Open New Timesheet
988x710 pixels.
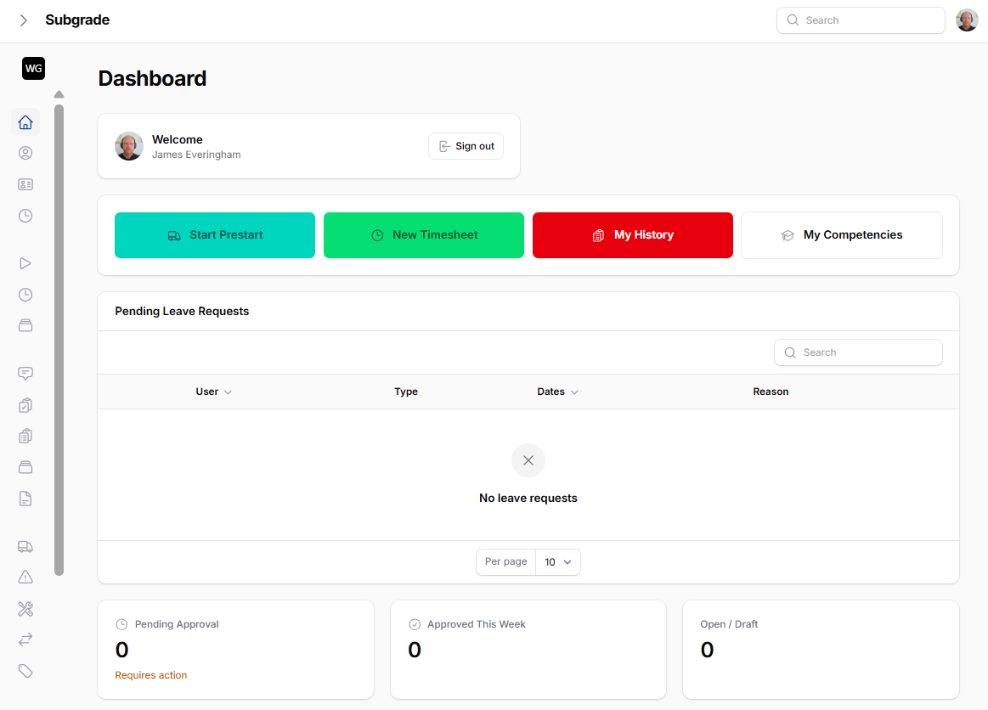424,235
